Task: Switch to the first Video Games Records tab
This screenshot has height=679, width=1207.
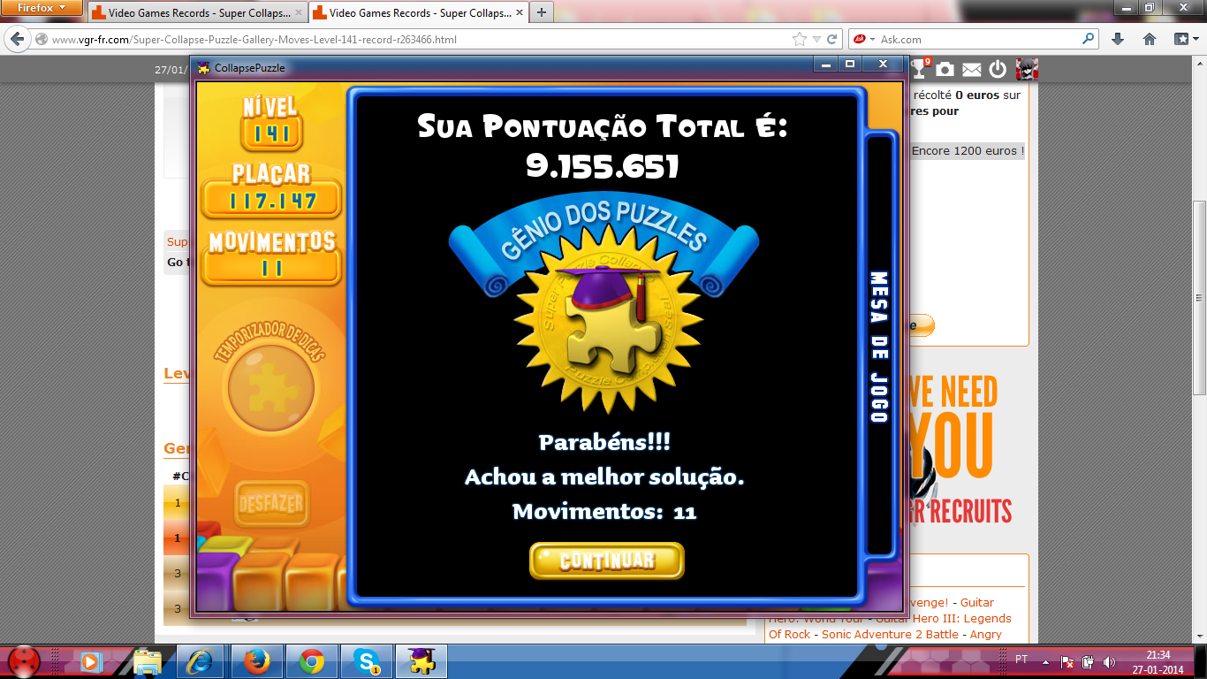Action: click(x=194, y=13)
